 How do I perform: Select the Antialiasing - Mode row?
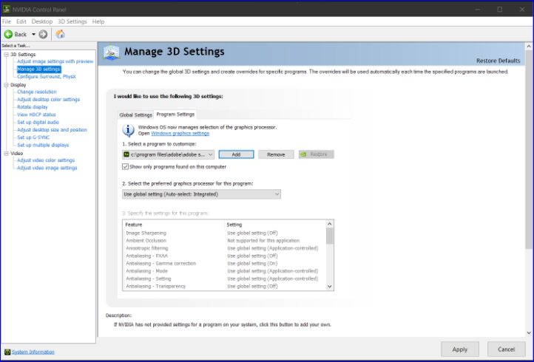(x=224, y=271)
